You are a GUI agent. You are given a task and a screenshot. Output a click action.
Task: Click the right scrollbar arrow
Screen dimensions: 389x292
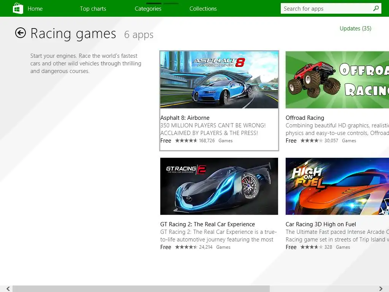tap(381, 289)
